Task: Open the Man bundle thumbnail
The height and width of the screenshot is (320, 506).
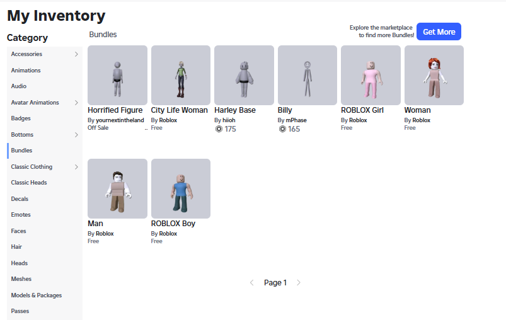Action: click(x=117, y=188)
